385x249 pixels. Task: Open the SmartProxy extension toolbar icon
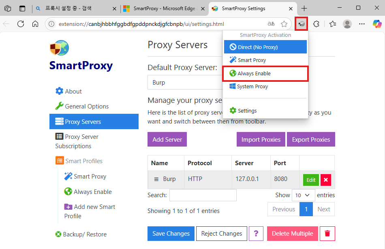point(302,24)
